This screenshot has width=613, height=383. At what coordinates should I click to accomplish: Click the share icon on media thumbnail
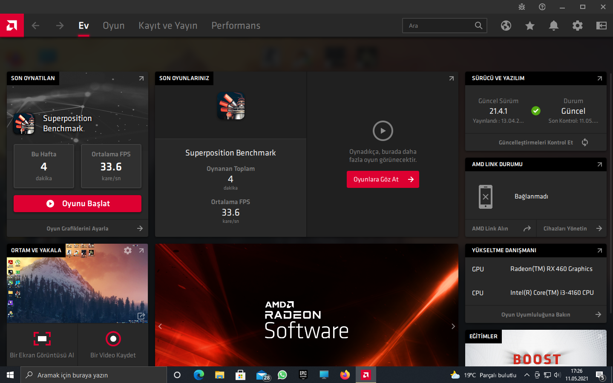coord(141,316)
